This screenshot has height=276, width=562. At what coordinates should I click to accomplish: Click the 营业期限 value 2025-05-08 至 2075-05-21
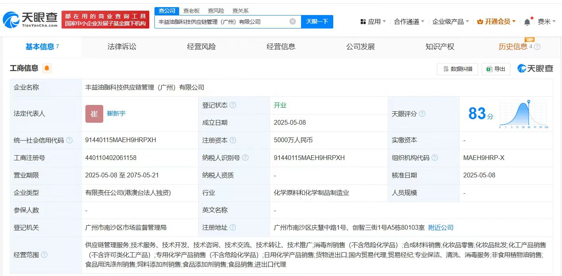(x=122, y=175)
